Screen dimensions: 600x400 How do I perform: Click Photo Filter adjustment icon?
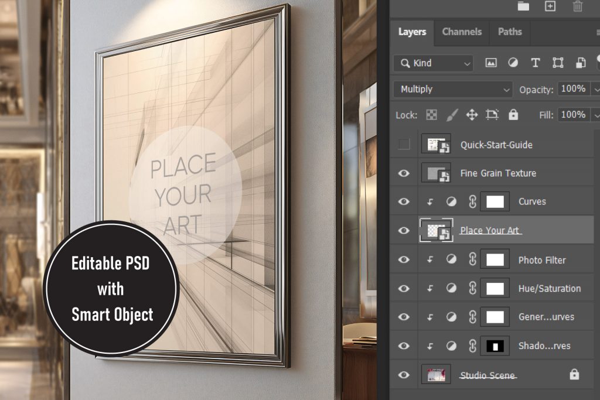(452, 259)
